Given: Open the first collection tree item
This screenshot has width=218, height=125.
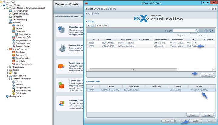Looking at the screenshot, I should [x=25, y=34].
